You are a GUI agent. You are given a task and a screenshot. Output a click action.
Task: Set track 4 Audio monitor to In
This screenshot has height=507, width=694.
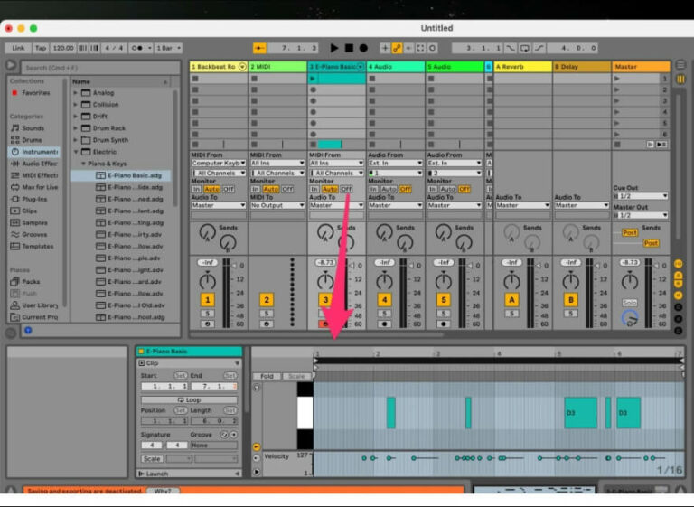(x=373, y=189)
